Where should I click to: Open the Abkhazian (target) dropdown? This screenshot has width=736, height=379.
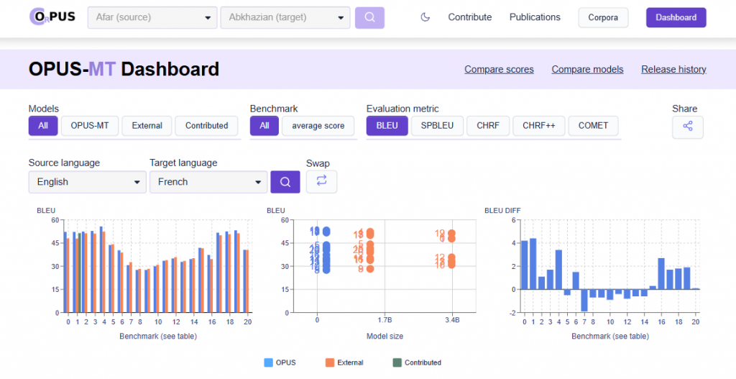pyautogui.click(x=285, y=17)
